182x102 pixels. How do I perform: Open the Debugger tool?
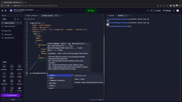pos(19,75)
